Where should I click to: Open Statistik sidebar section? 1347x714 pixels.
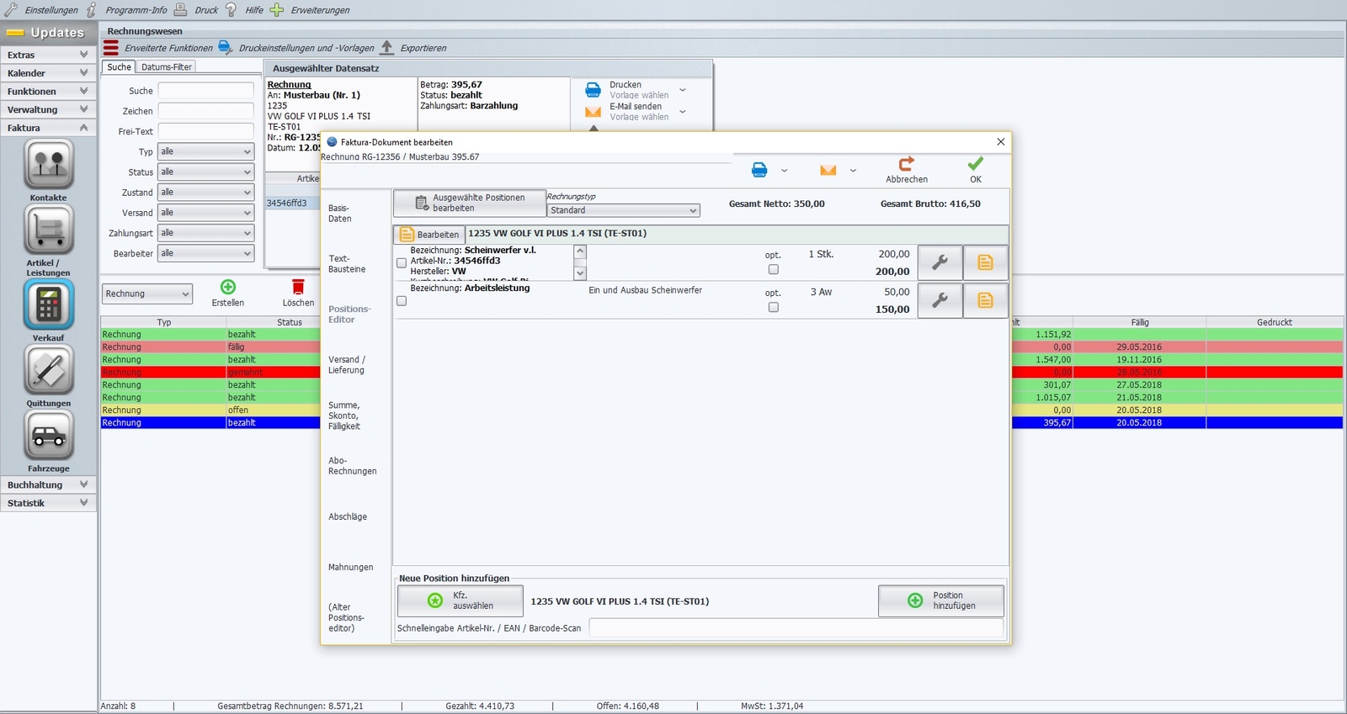48,503
